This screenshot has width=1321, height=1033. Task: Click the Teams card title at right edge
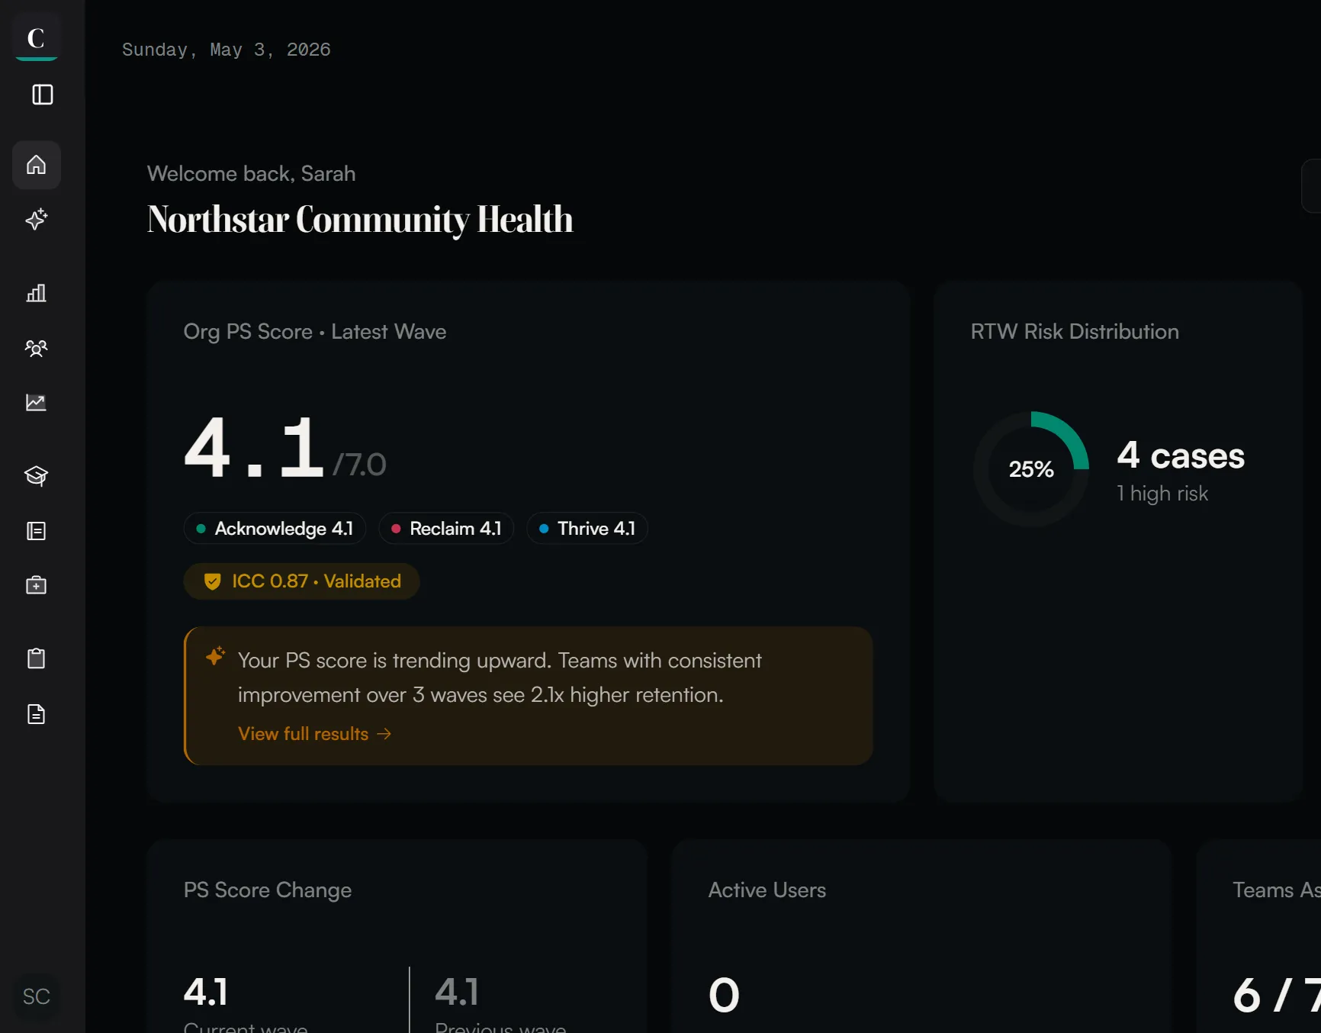(x=1277, y=890)
